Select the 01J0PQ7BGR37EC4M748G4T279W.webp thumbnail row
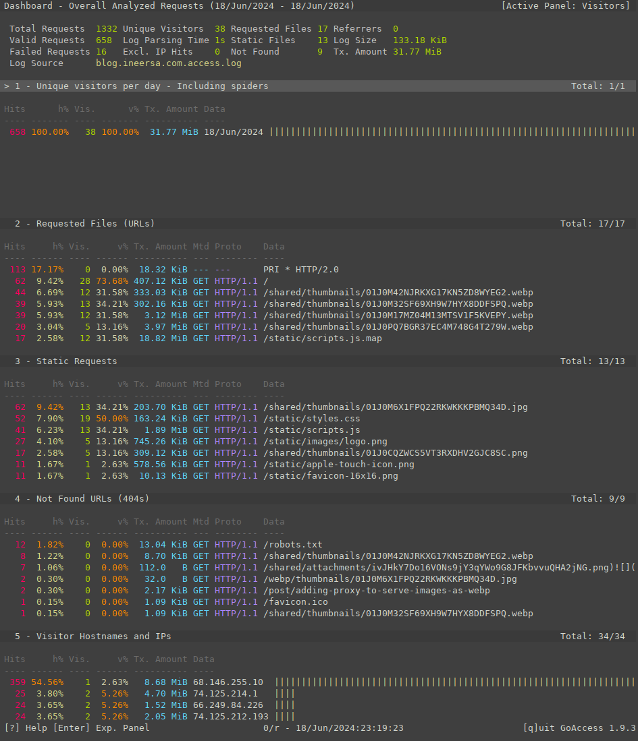The height and width of the screenshot is (741, 638). tap(318, 326)
